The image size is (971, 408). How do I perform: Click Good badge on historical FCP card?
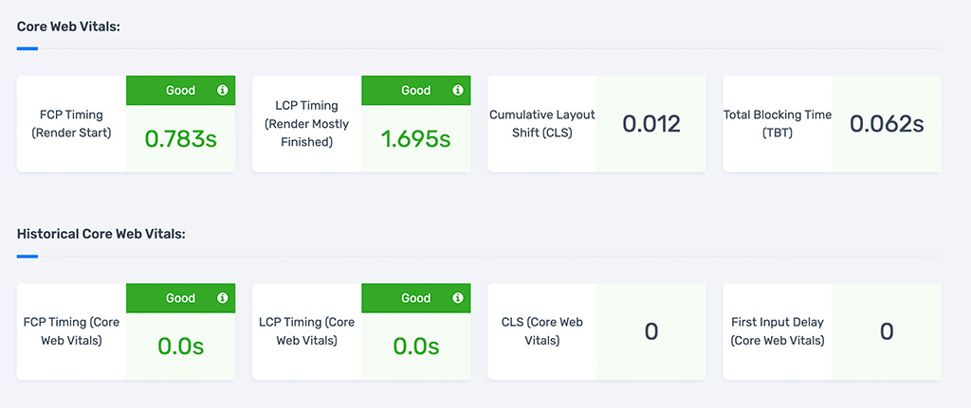pyautogui.click(x=180, y=298)
